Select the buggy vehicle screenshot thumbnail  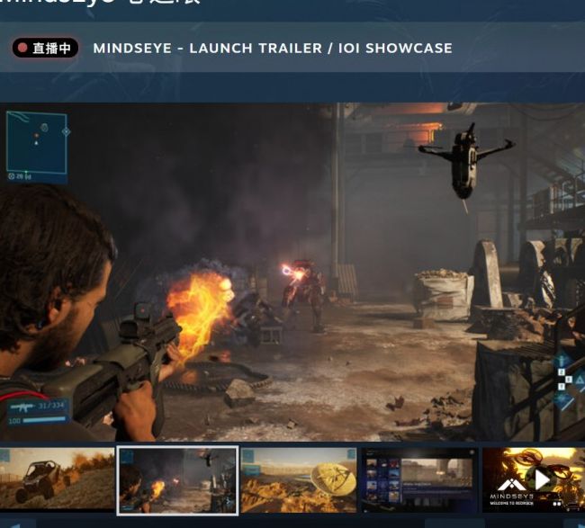(x=57, y=480)
